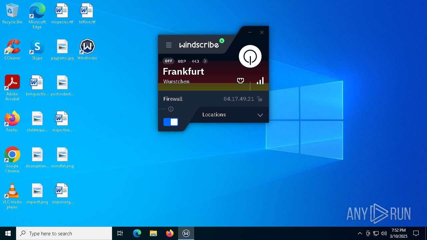Open Microsoft Edge from the taskbar

pos(137,233)
